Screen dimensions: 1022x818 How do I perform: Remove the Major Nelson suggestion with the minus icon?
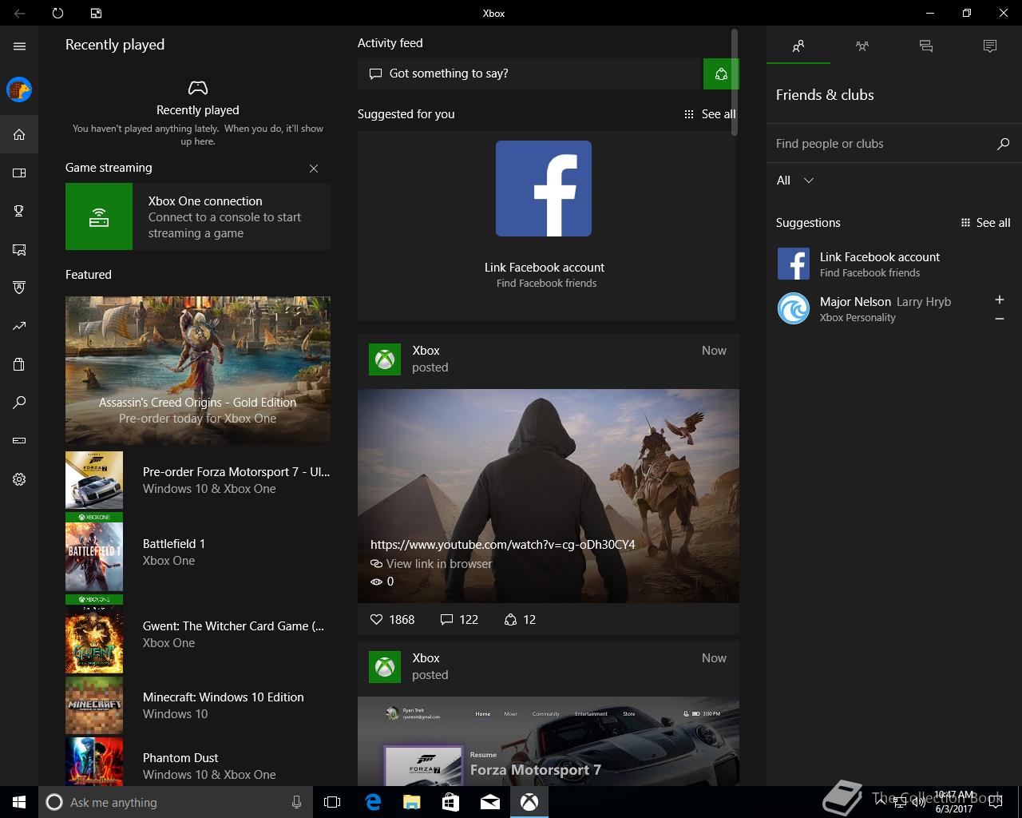(999, 319)
